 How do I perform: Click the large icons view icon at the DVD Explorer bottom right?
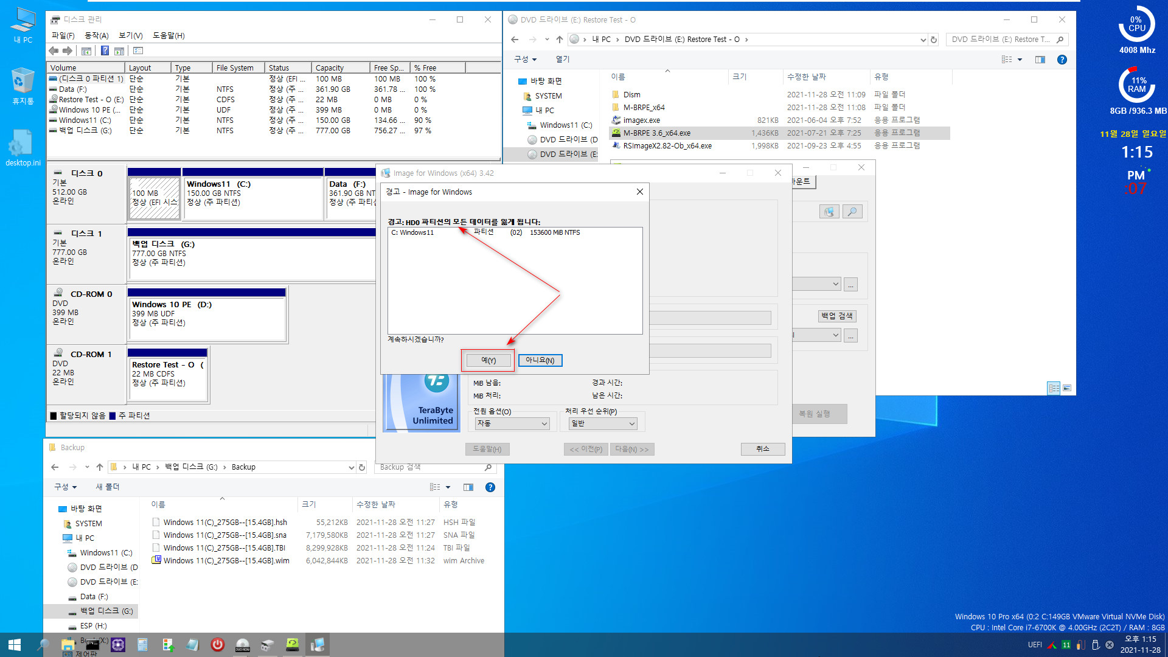click(1066, 388)
